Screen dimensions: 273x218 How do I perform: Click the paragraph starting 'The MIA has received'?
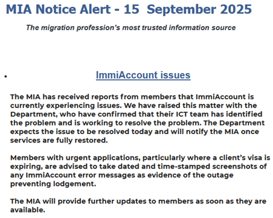point(137,118)
